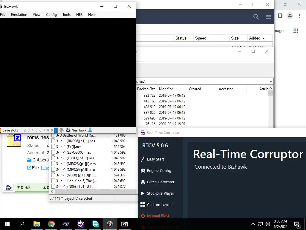Screen dimensions: 306x230
Task: Select save slot 9 in BizHawk
Action: click(52, 130)
